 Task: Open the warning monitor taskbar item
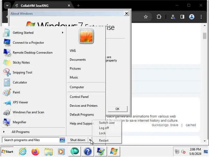point(101,152)
